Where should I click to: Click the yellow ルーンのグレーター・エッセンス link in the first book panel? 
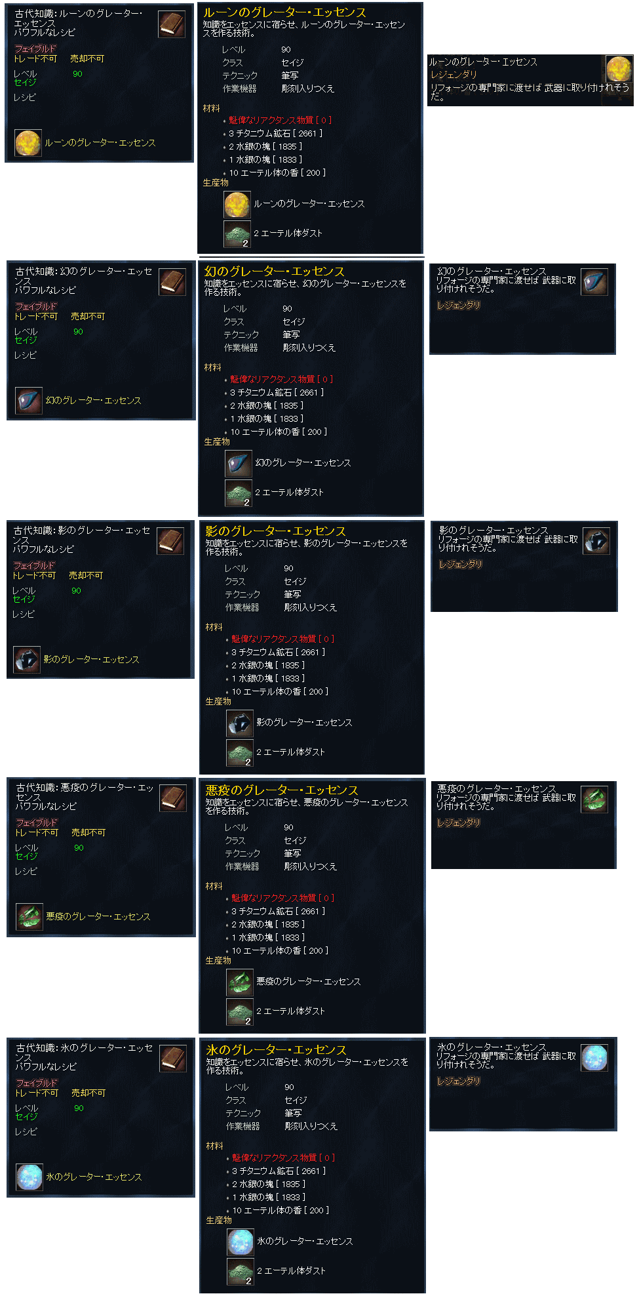[x=100, y=142]
